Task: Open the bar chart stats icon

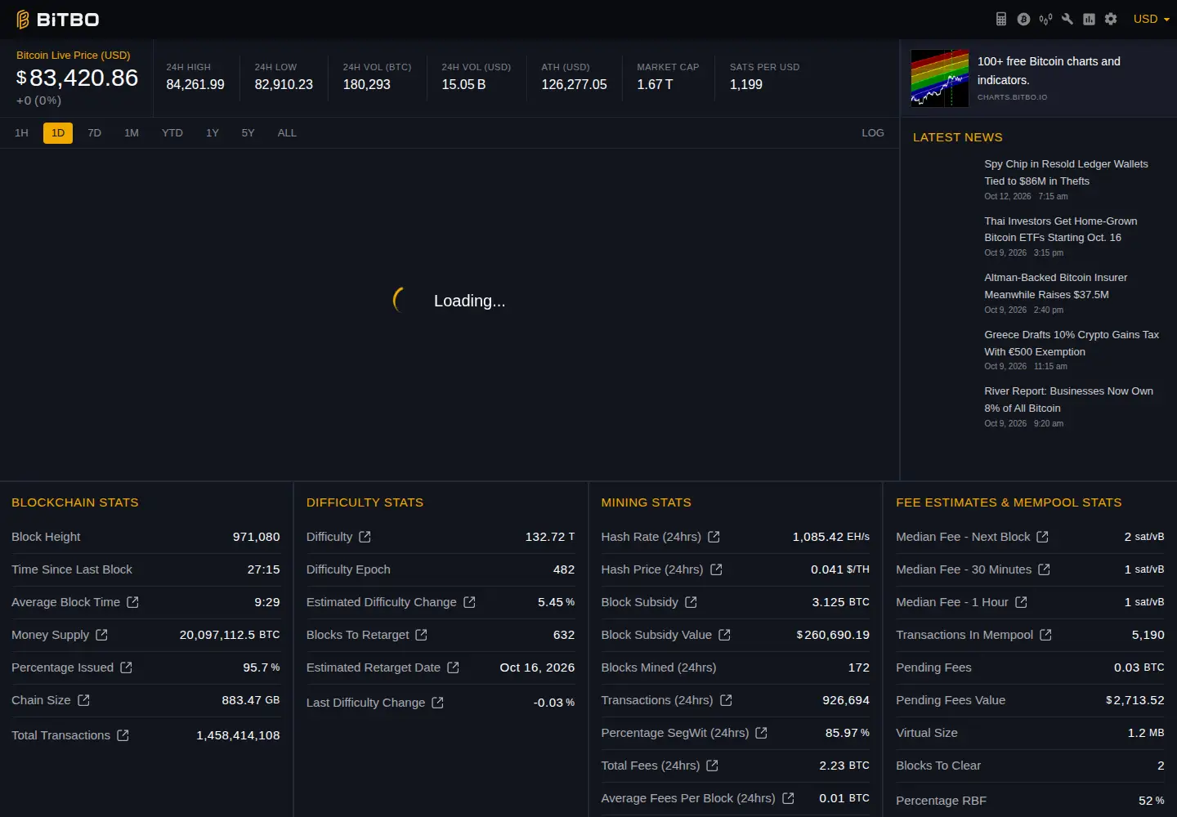Action: tap(1089, 19)
